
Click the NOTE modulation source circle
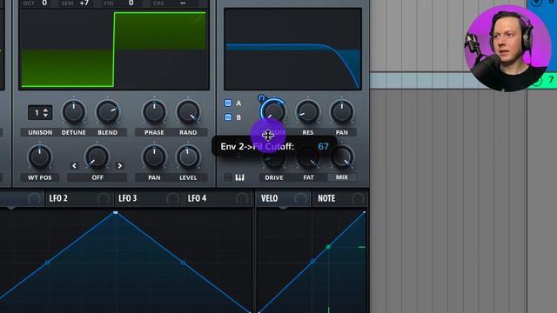tap(358, 198)
